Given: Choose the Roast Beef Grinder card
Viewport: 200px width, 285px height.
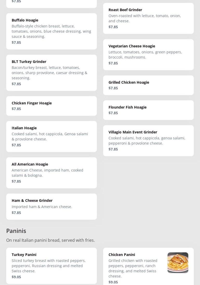Looking at the screenshot, I should [x=148, y=18].
